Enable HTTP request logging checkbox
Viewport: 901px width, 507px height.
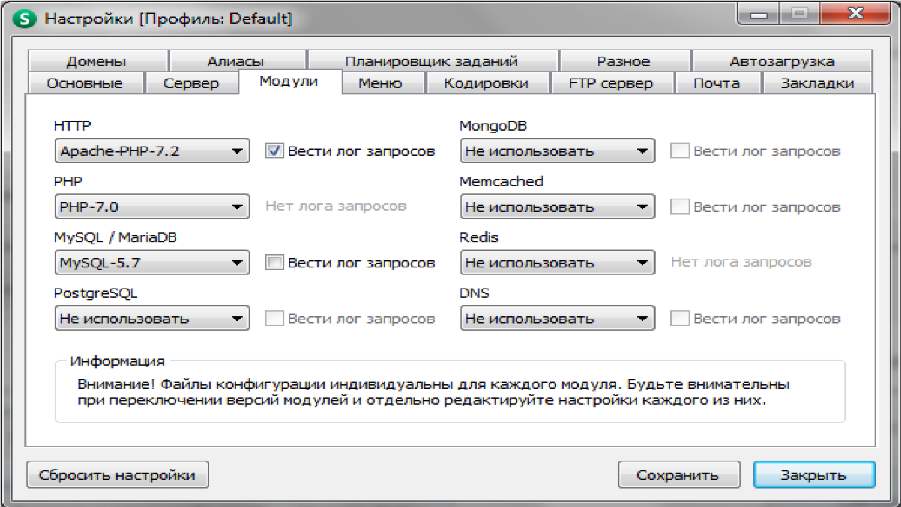click(x=274, y=151)
